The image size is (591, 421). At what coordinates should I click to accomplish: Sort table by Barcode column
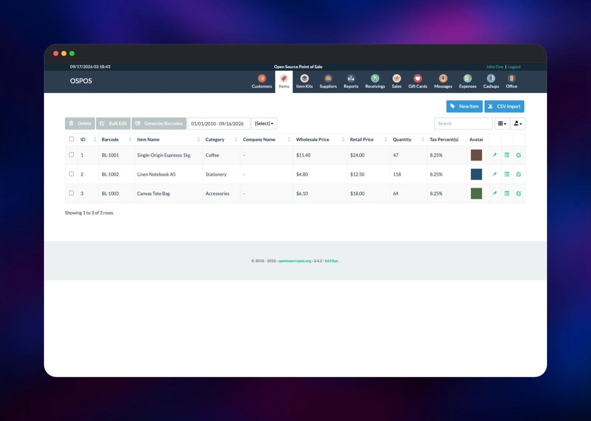click(116, 139)
